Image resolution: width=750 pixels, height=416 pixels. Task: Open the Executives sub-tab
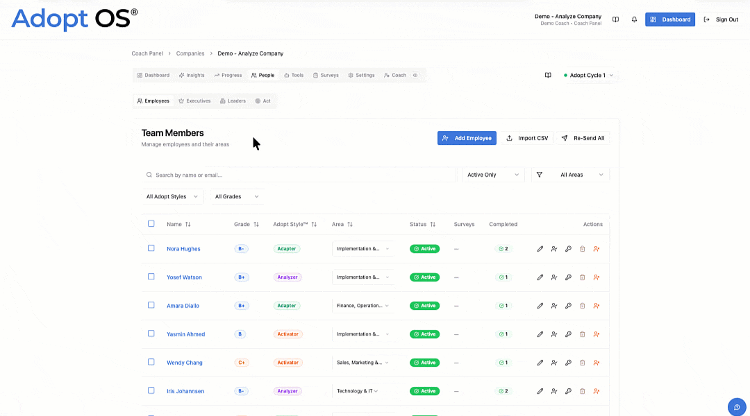click(x=194, y=101)
